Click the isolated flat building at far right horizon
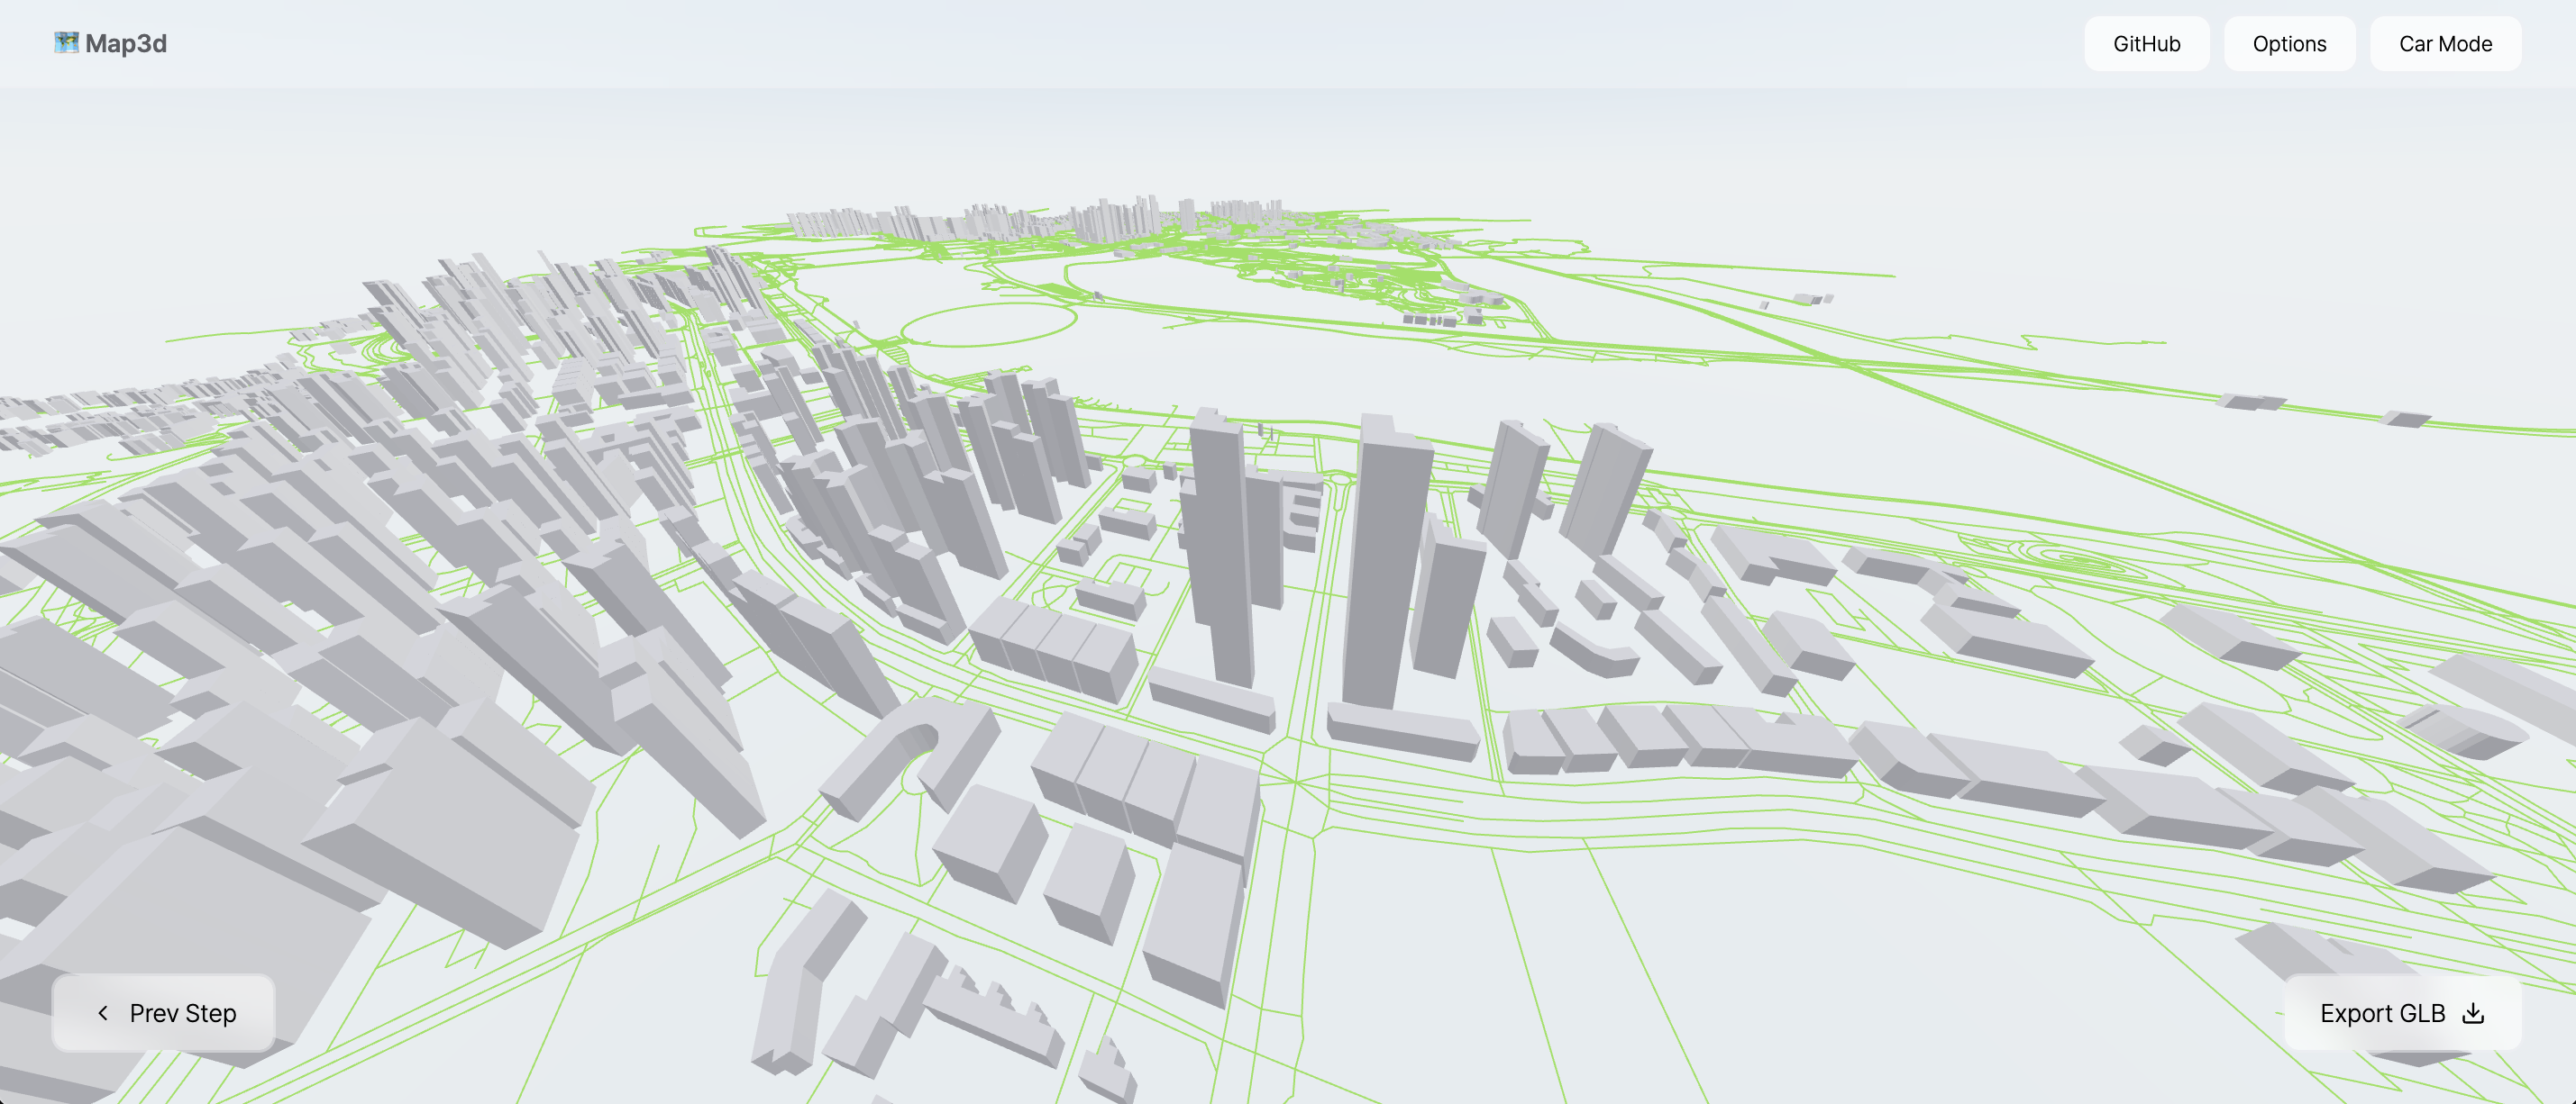The image size is (2576, 1104). click(2404, 420)
